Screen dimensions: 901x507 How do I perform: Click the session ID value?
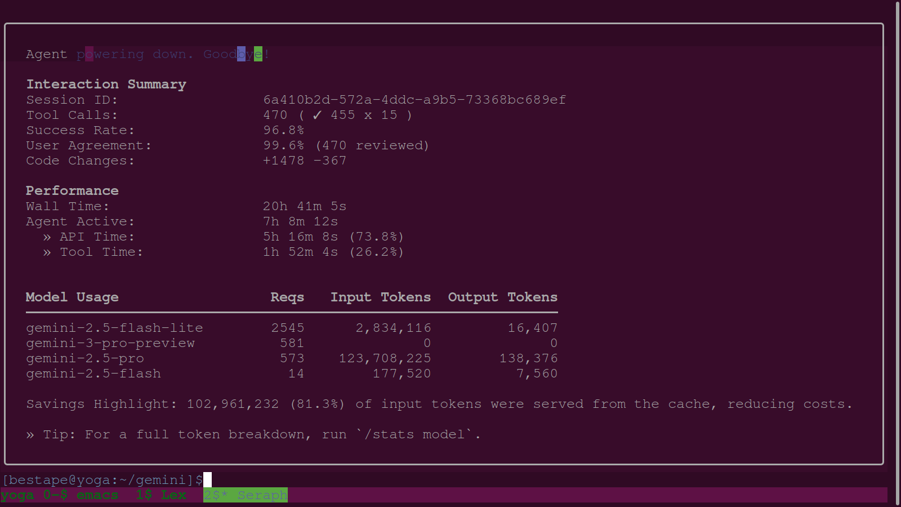click(414, 100)
